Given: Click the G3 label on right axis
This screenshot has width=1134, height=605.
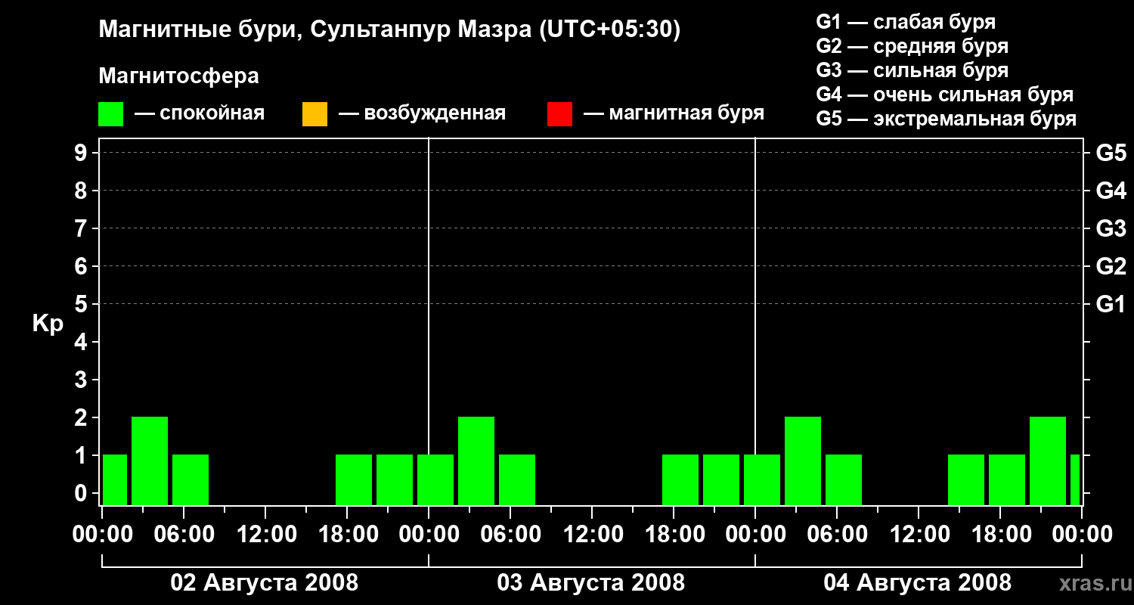Looking at the screenshot, I should click(1111, 228).
